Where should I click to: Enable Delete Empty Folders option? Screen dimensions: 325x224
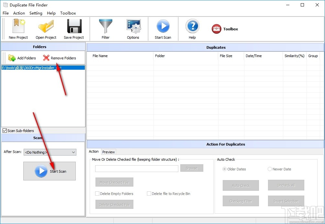point(97,193)
